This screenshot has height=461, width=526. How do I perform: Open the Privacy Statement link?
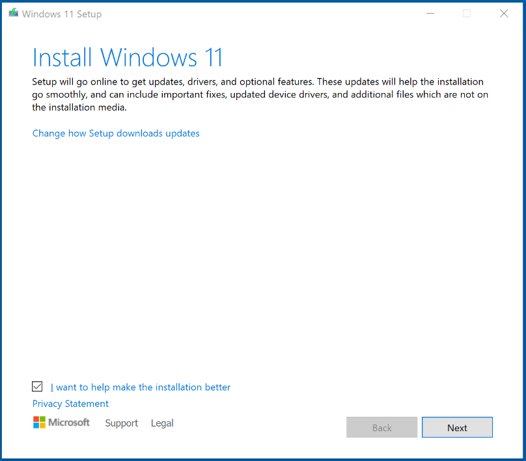[70, 404]
